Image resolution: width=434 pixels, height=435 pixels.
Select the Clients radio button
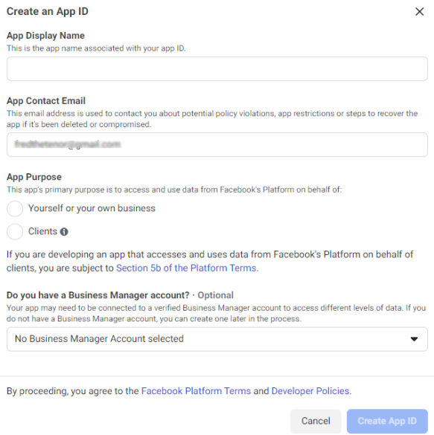[x=15, y=232]
